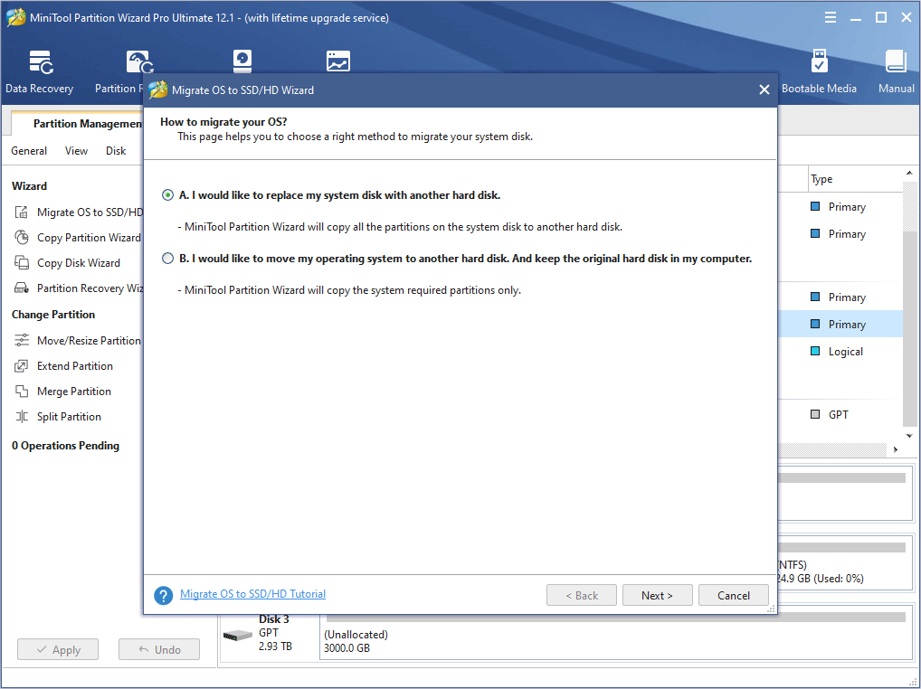Click the Disk 3 drive icon
This screenshot has width=921, height=689.
238,635
